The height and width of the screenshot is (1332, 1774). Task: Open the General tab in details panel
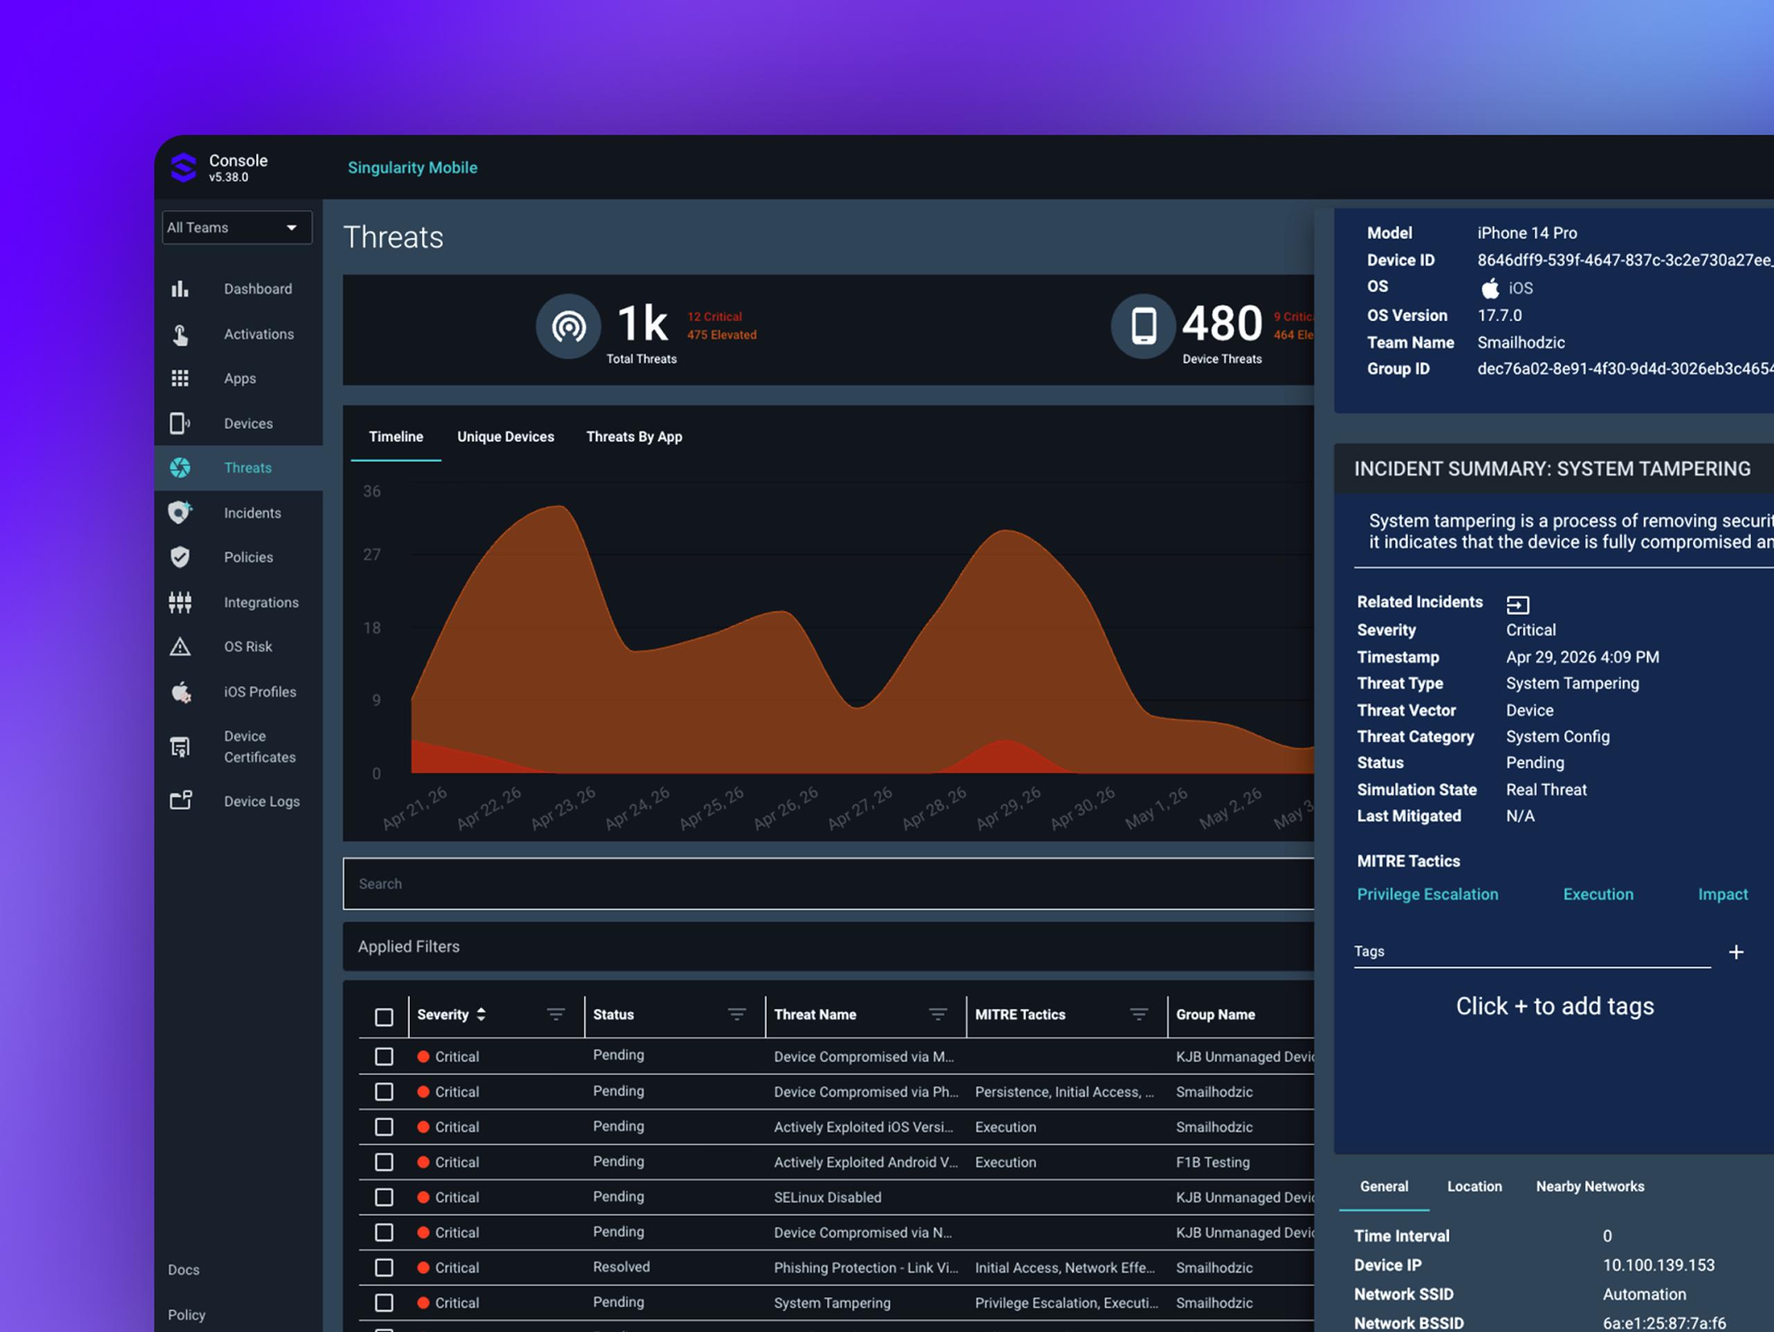tap(1383, 1186)
